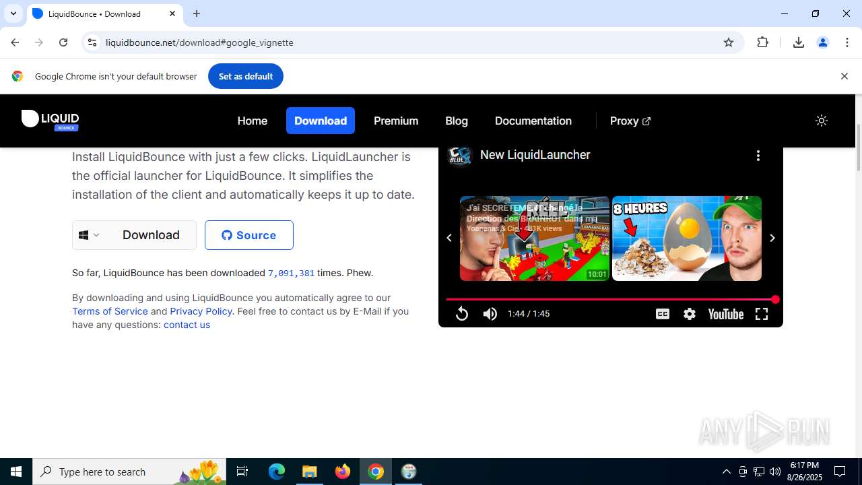This screenshot has height=485, width=862.
Task: Open video settings gear
Action: [x=690, y=314]
